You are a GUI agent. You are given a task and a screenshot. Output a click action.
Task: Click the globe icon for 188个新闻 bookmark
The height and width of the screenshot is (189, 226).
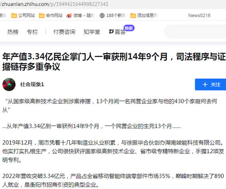click(x=102, y=16)
